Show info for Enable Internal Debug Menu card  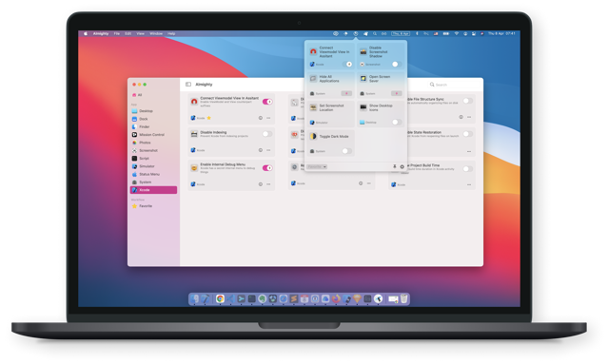(261, 184)
